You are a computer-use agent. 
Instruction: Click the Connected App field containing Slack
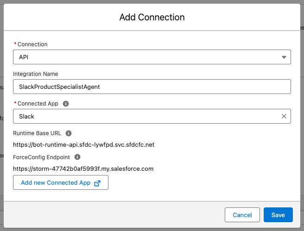click(x=152, y=116)
